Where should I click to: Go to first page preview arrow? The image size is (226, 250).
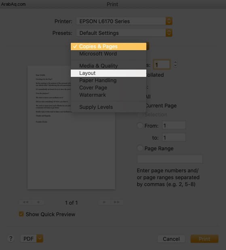tap(25, 202)
